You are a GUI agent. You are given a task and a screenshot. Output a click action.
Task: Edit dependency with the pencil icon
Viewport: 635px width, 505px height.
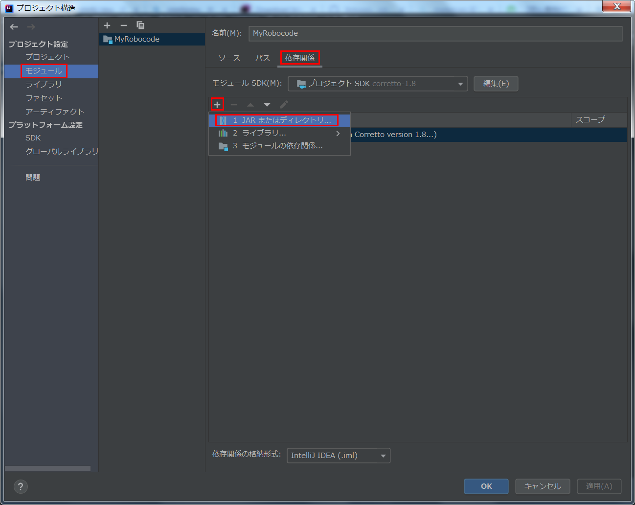coord(284,104)
